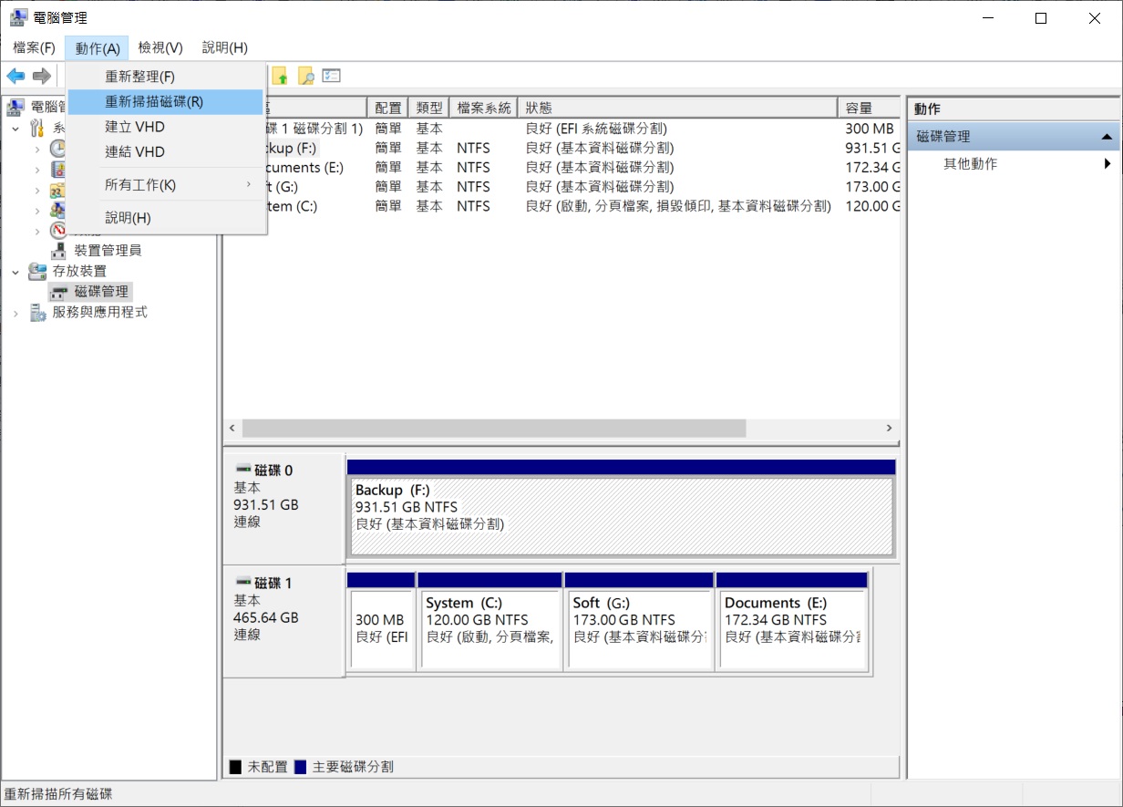Click the checklist settings toolbar icon

pos(332,77)
